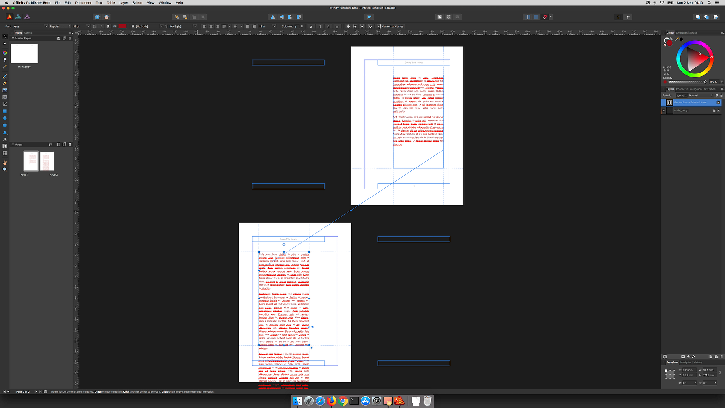Viewport: 725px width, 408px height.
Task: Click the alignment toolbar icon
Action: [x=369, y=17]
